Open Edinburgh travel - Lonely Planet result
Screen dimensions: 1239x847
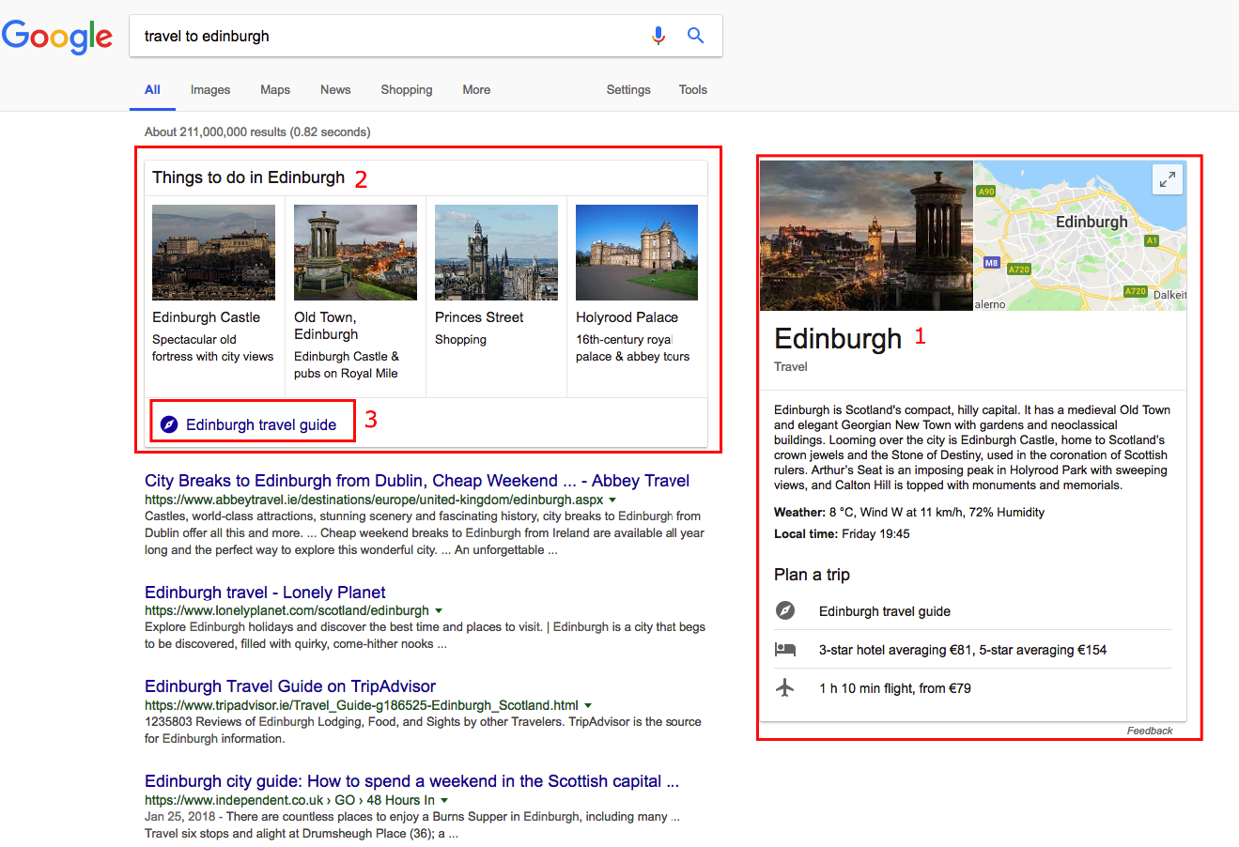coord(265,593)
